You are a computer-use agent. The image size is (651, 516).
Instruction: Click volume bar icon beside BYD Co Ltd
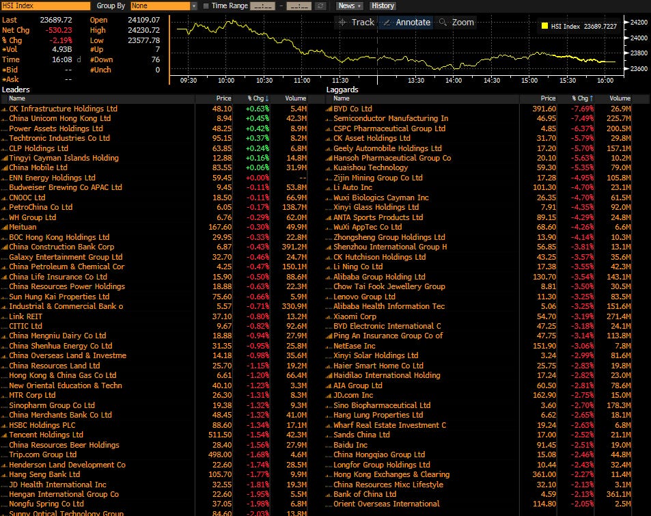point(329,109)
